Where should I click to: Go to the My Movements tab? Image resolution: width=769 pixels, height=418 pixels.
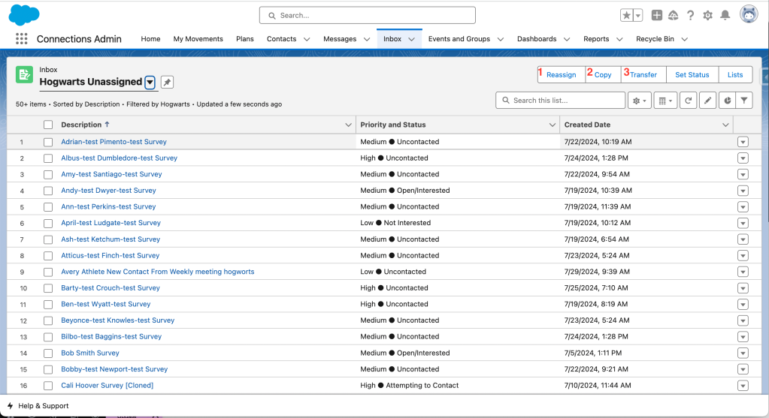coord(198,39)
